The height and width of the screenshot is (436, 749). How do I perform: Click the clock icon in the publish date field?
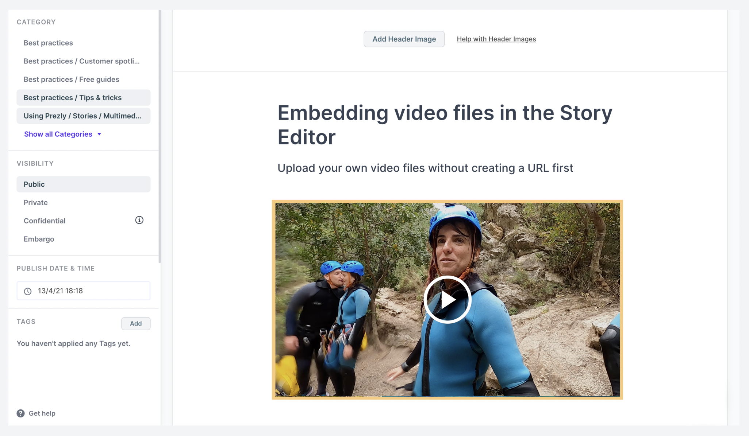pos(28,291)
